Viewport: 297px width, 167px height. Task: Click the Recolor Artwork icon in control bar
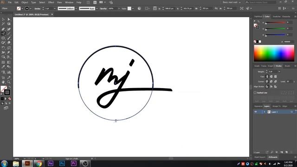139,8
